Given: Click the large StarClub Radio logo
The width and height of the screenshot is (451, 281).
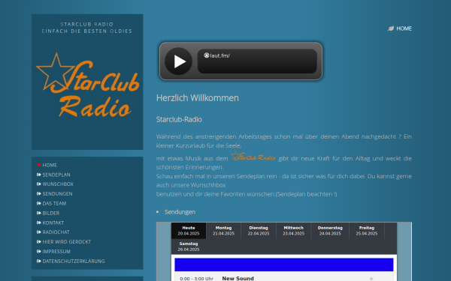Looking at the screenshot, I should 87,85.
